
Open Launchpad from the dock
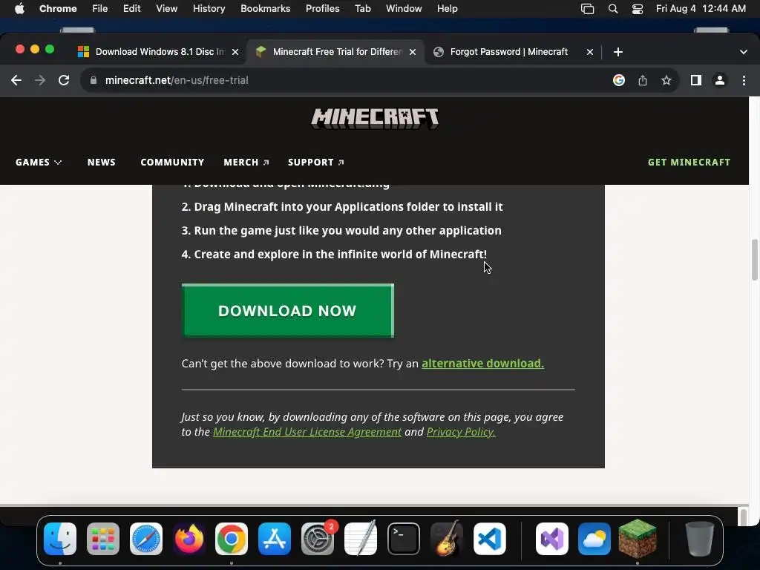[x=102, y=539]
